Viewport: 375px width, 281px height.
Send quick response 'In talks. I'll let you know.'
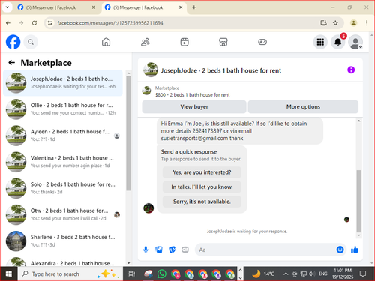click(202, 187)
